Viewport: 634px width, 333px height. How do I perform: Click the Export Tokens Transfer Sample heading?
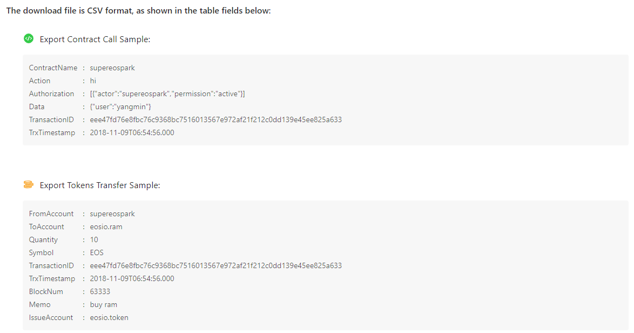coord(100,185)
